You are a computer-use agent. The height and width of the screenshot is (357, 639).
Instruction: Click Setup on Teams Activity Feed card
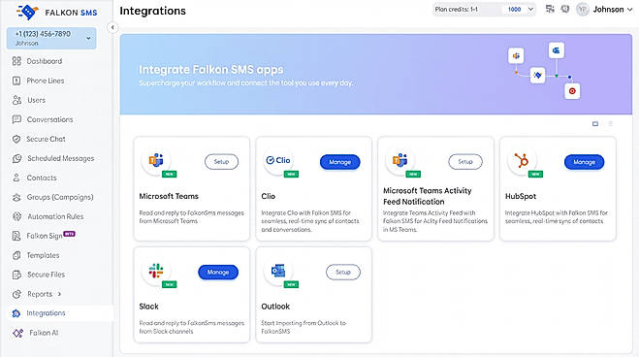click(x=465, y=162)
